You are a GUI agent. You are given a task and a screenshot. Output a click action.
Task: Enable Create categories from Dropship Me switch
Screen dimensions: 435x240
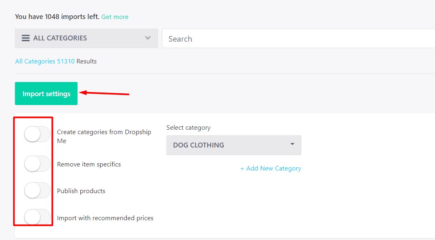tap(37, 134)
